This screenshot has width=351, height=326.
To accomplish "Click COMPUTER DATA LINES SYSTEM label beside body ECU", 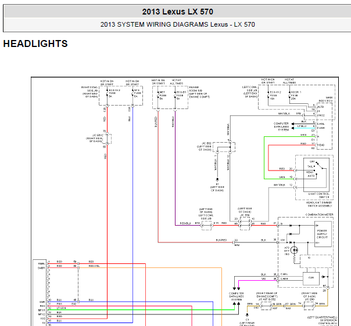I will pos(281,126).
